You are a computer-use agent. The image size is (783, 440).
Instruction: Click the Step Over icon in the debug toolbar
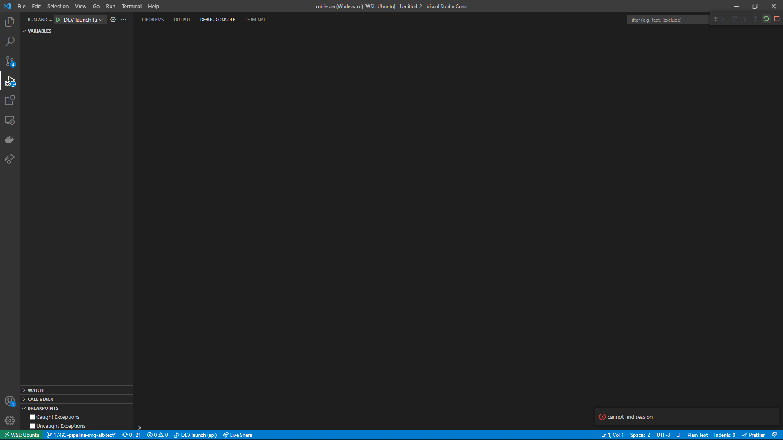click(x=734, y=19)
